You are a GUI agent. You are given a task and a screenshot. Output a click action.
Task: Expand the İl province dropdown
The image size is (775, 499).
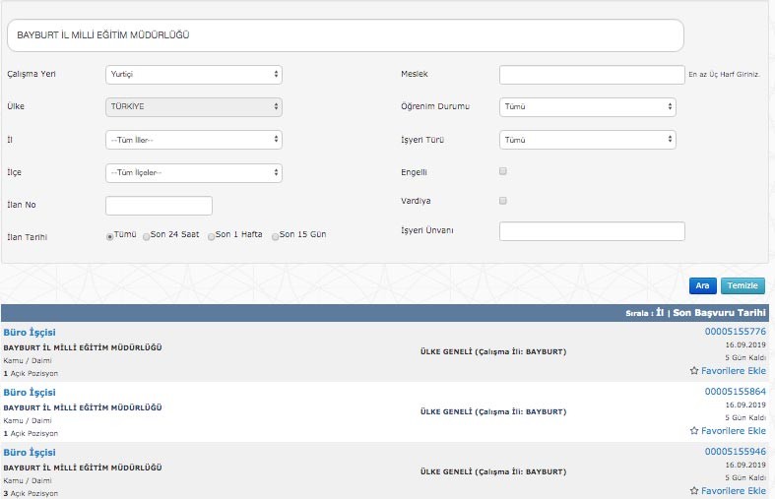193,140
